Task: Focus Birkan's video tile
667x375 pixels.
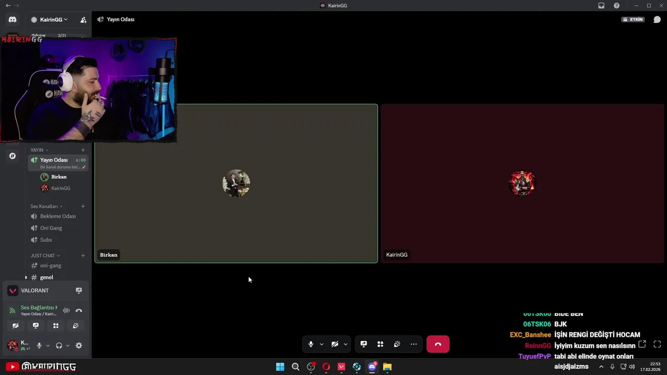Action: (x=236, y=183)
